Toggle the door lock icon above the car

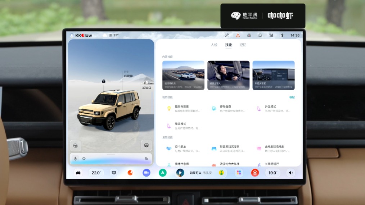tap(104, 81)
